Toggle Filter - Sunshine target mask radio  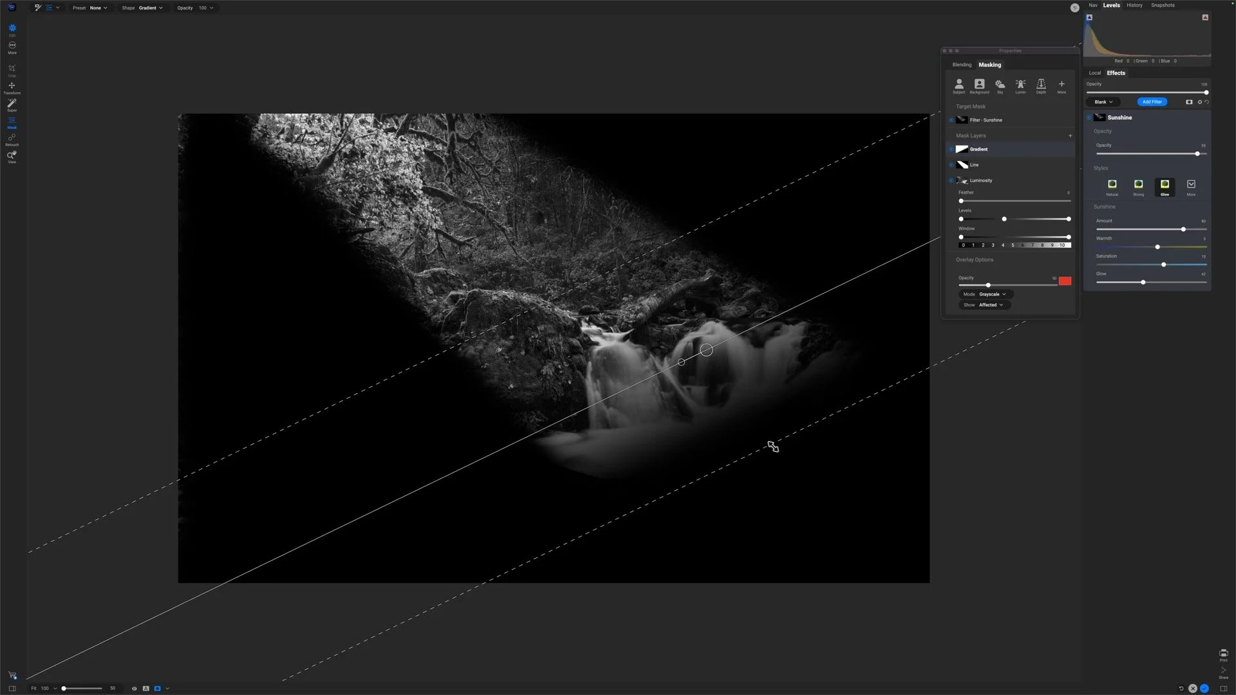click(951, 120)
